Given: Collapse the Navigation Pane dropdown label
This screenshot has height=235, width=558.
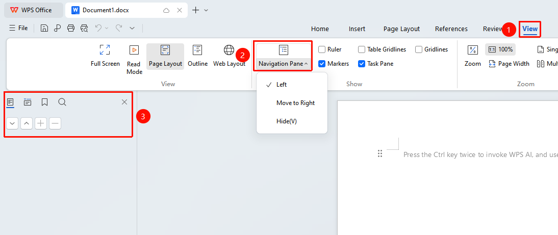Looking at the screenshot, I should [284, 64].
